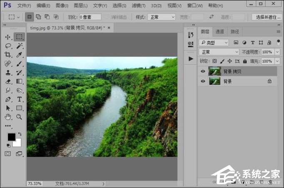This screenshot has height=188, width=284.
Task: Open the Actions panel play icon
Action: (x=191, y=59)
